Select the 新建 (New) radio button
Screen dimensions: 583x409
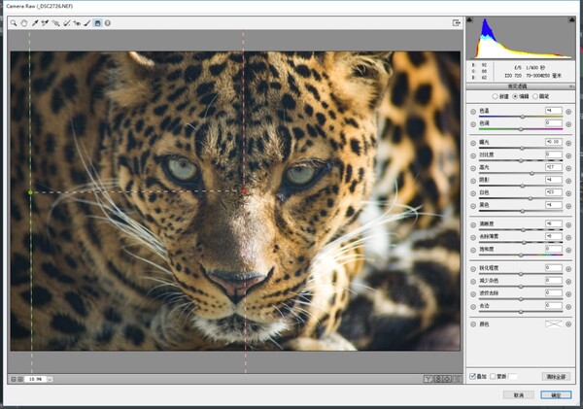(495, 96)
